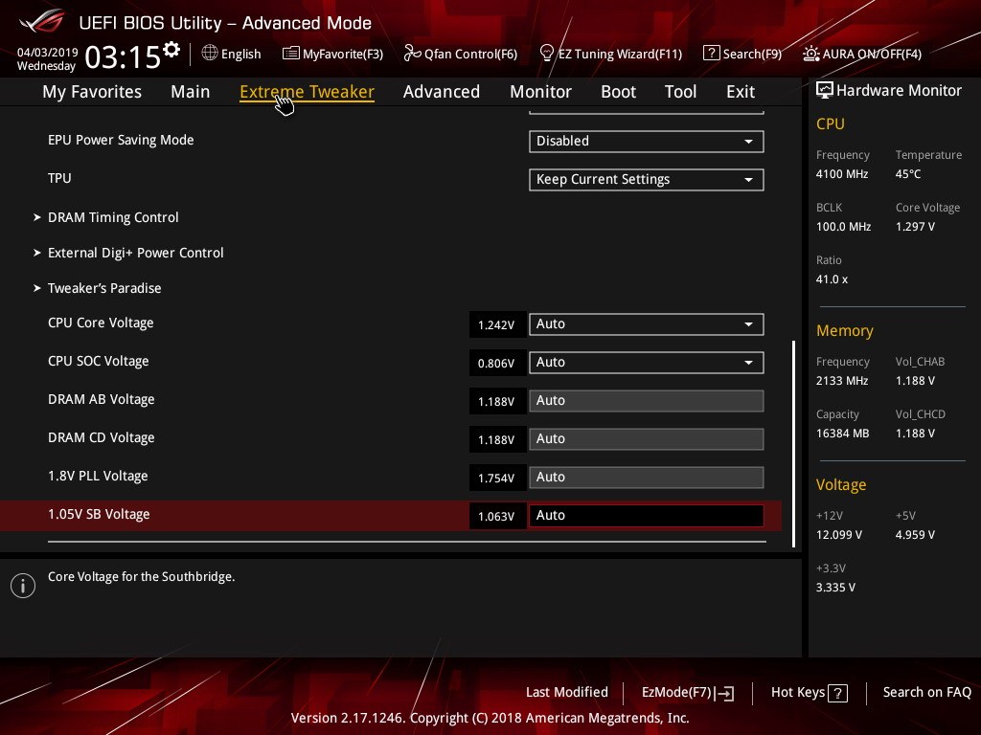Screen dimensions: 981x735
Task: Click Search on FAQ link
Action: click(927, 693)
